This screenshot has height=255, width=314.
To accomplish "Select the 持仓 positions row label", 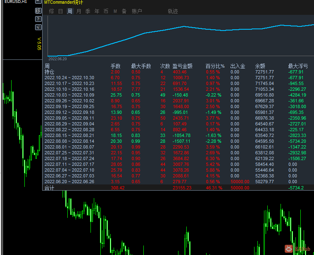I will pyautogui.click(x=49, y=72).
